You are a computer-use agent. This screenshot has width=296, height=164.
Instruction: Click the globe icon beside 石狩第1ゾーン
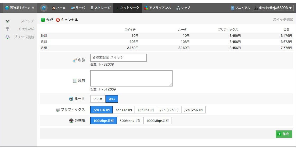point(7,8)
